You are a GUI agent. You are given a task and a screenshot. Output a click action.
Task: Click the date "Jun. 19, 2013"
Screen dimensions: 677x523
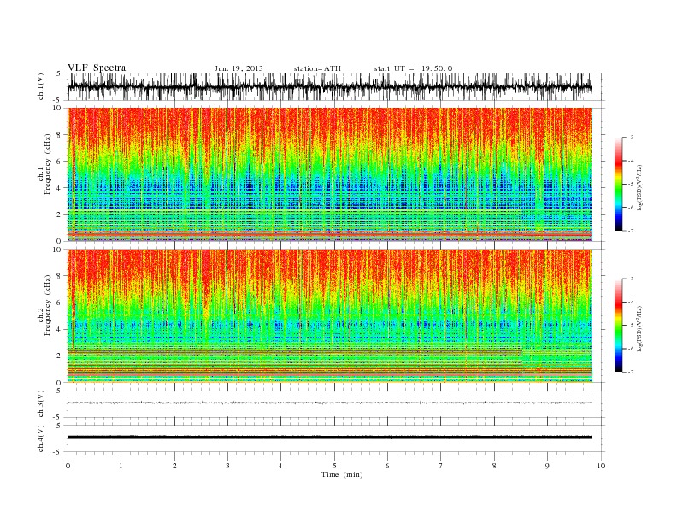click(x=238, y=68)
